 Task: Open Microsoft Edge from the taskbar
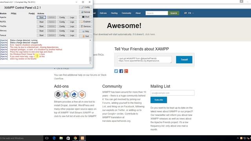click(54, 138)
